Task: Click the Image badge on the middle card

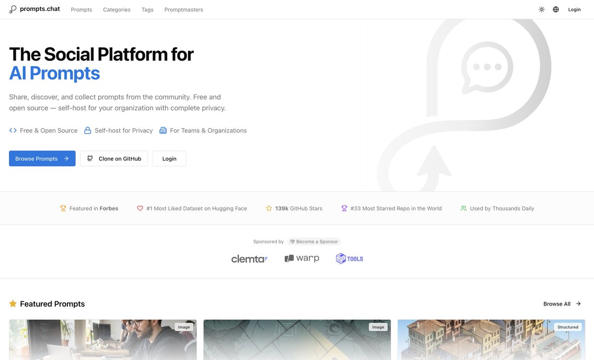Action: coord(378,327)
